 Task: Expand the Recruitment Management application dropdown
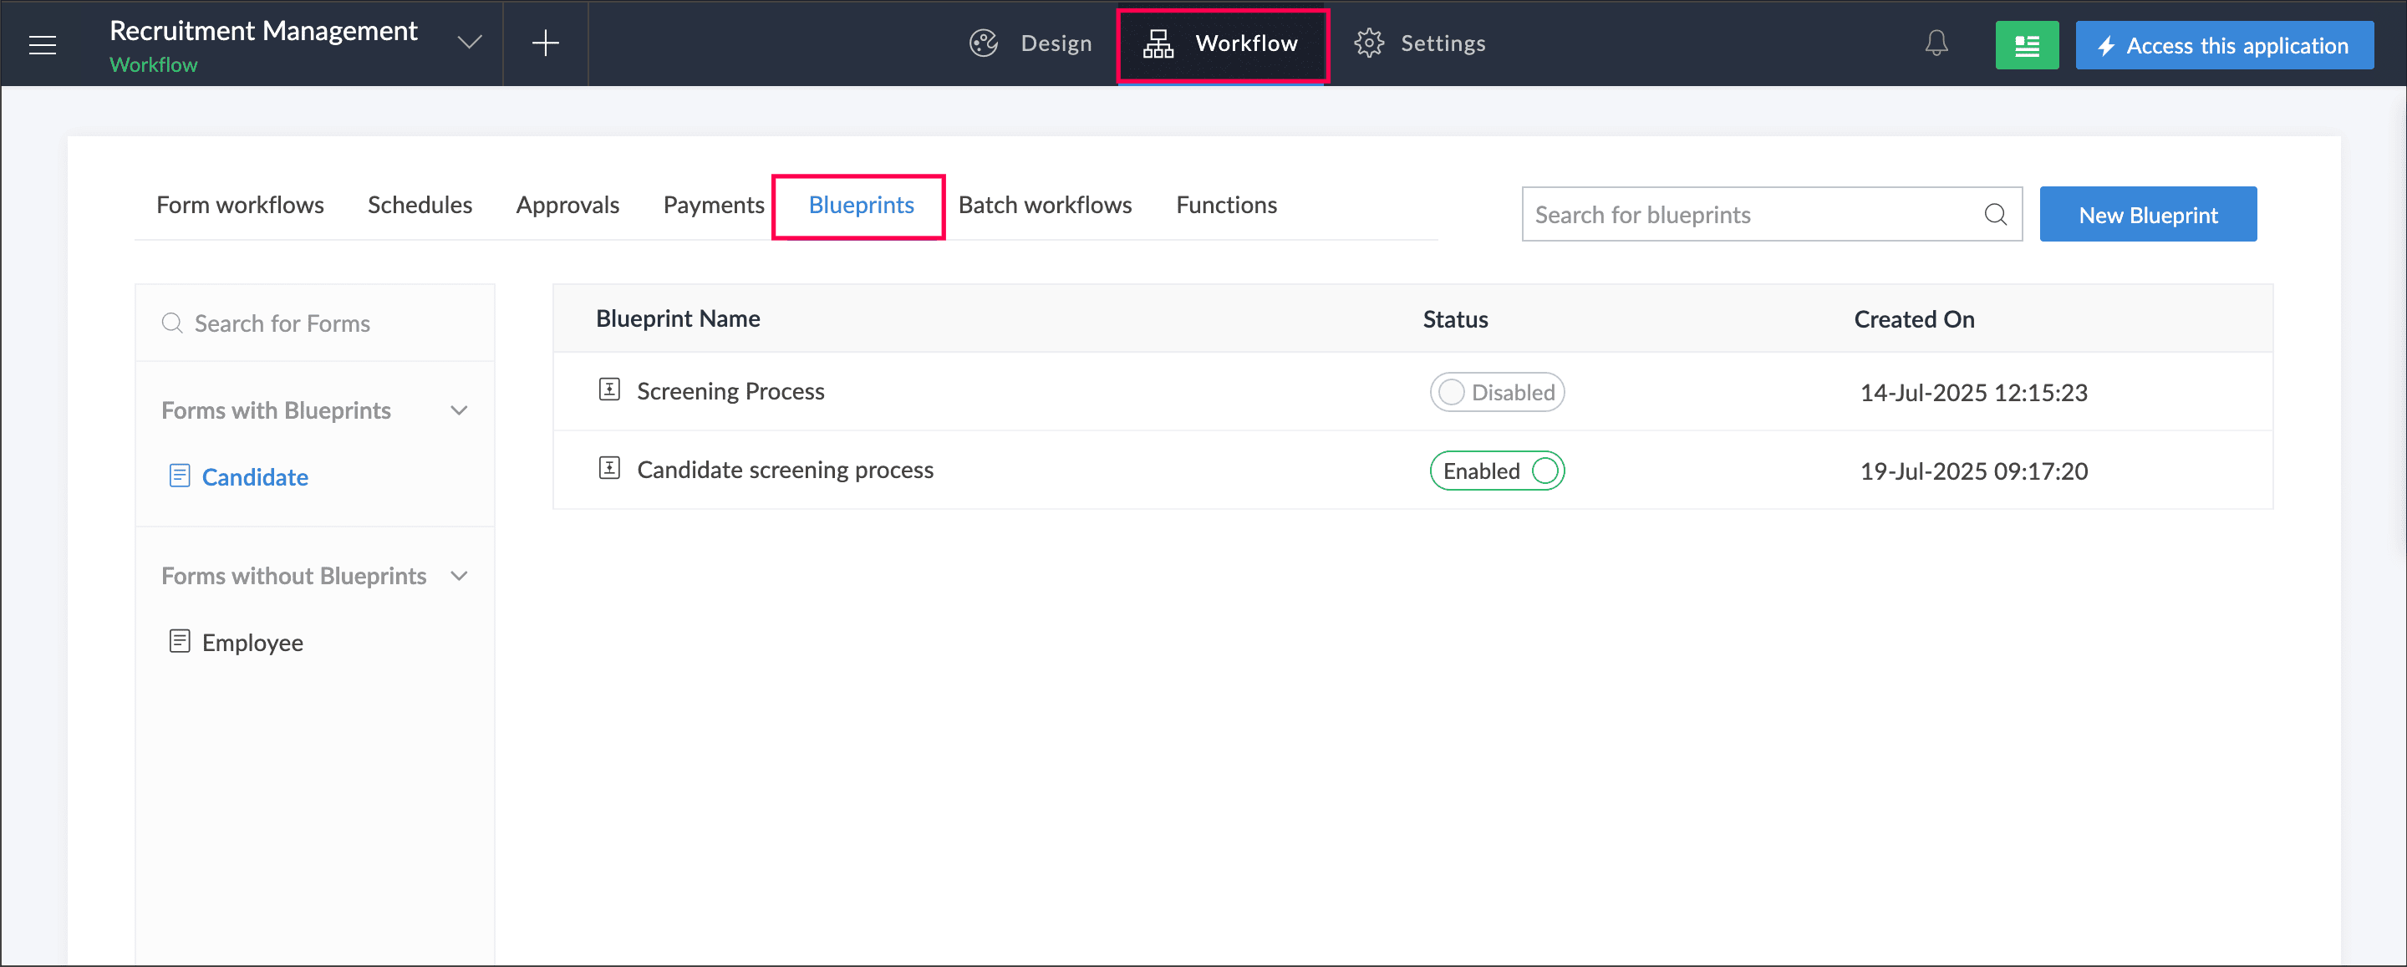click(469, 42)
